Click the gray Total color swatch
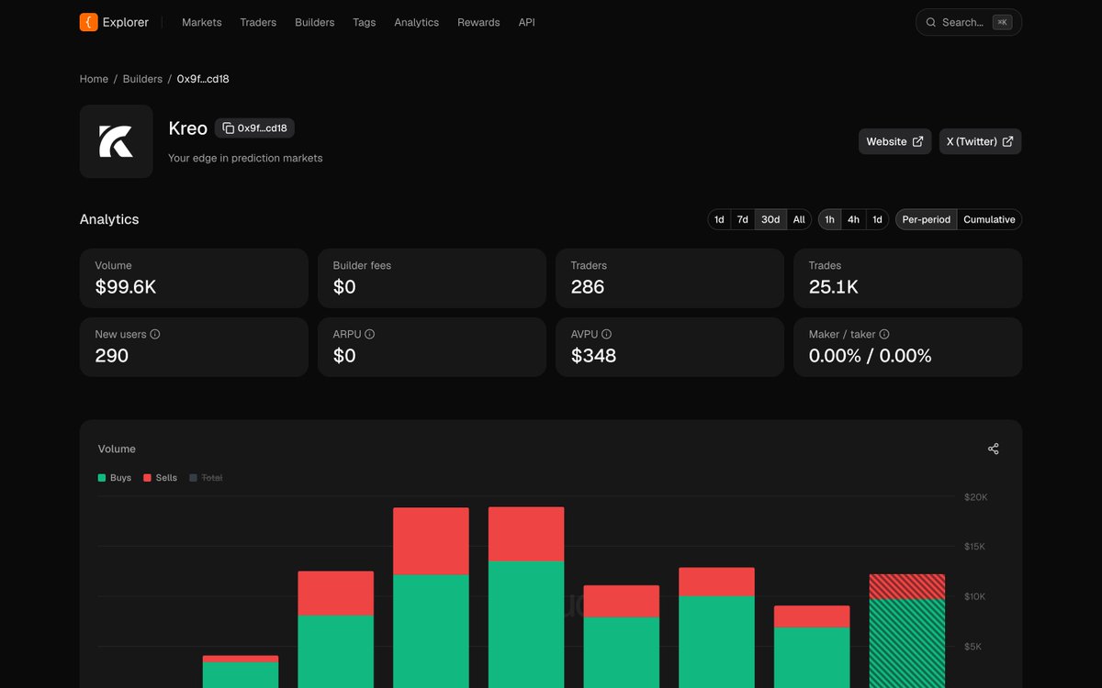 [x=193, y=478]
